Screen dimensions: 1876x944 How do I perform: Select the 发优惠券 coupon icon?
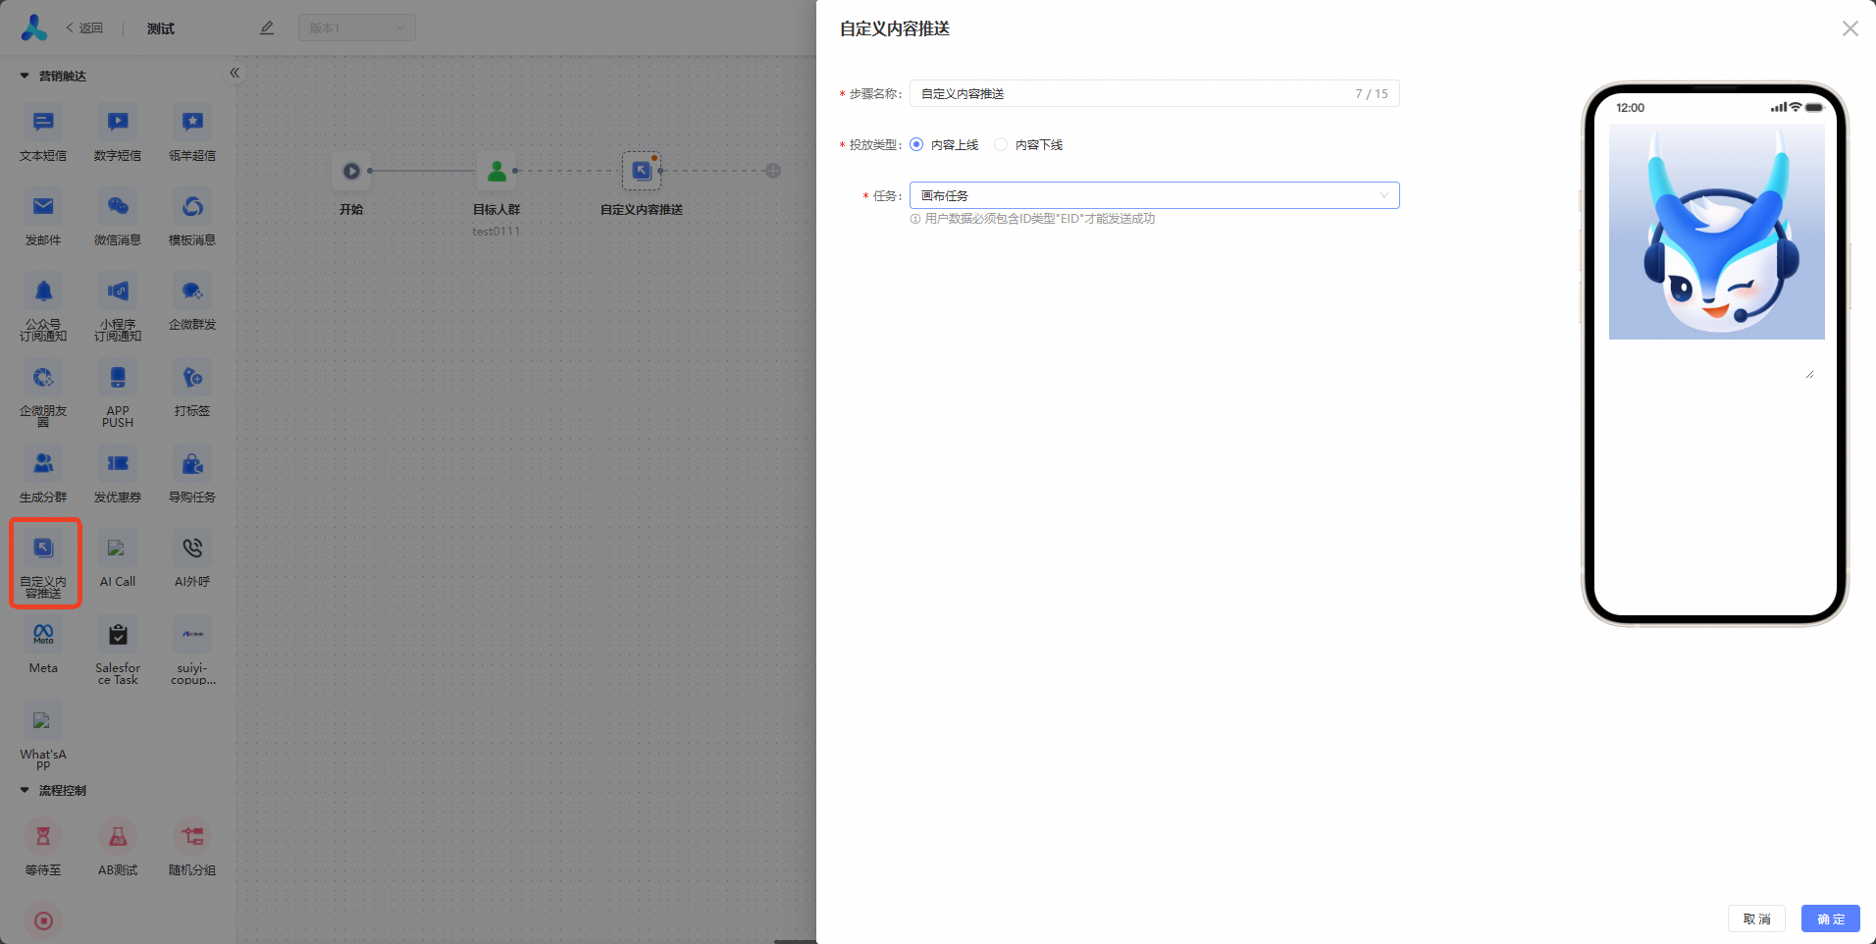pos(118,463)
